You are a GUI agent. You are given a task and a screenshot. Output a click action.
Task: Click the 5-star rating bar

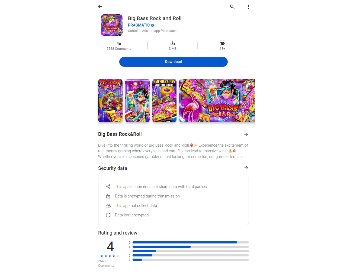pyautogui.click(x=191, y=242)
